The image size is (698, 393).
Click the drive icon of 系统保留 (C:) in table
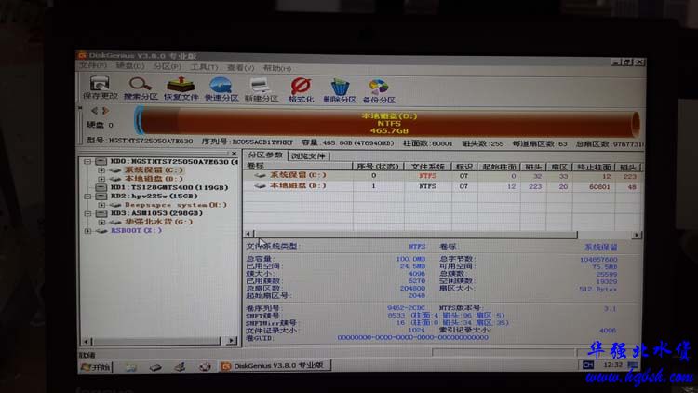260,176
